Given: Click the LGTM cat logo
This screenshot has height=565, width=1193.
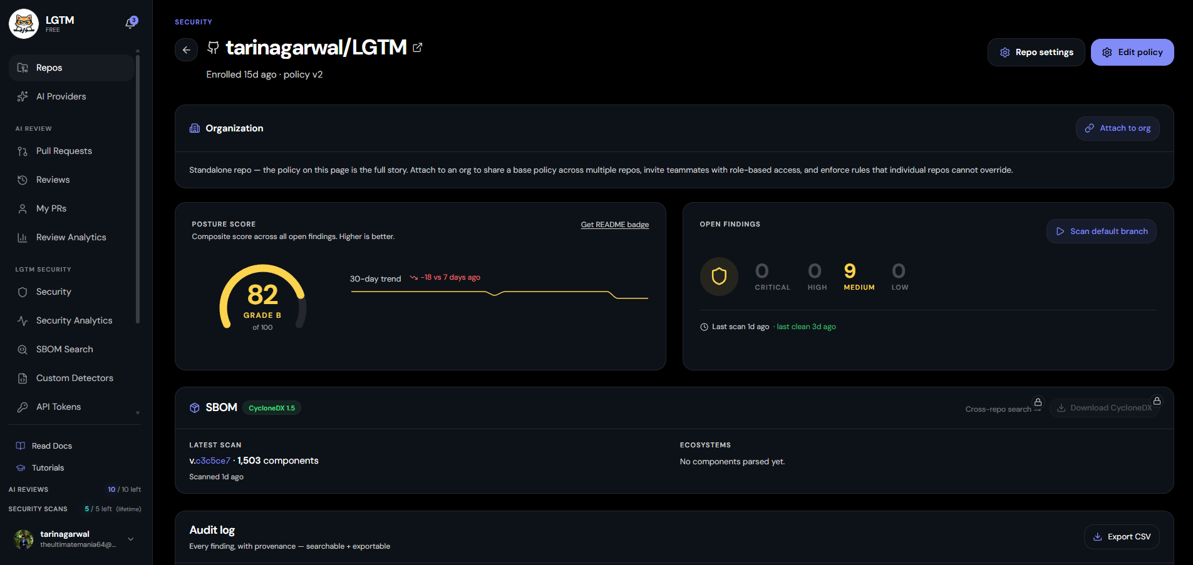Looking at the screenshot, I should (24, 24).
